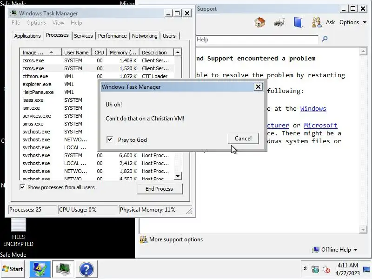Click the muted volume tray icon

tap(326, 269)
